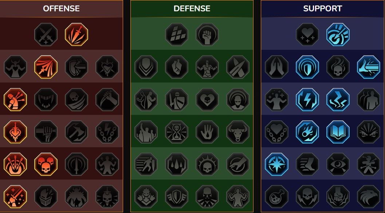Select the blue lightning bolt mastery

[307, 100]
